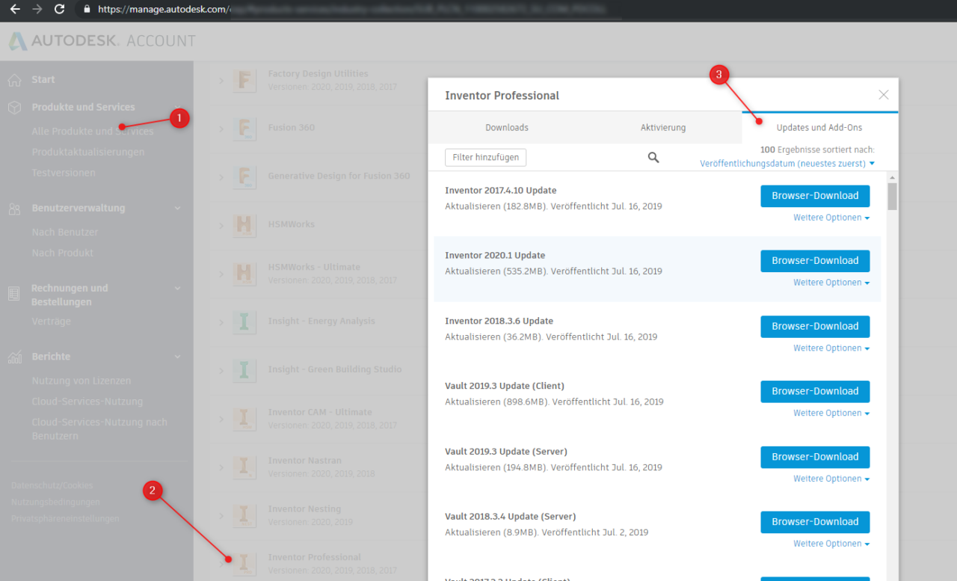Screen dimensions: 957x581
Task: Click the Autodesk Account logo
Action: click(102, 41)
